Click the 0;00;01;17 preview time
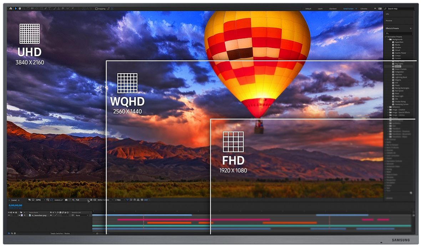421x246 pixels. point(59,200)
